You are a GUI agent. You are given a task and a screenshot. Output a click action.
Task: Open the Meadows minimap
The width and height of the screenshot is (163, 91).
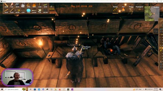152,14
